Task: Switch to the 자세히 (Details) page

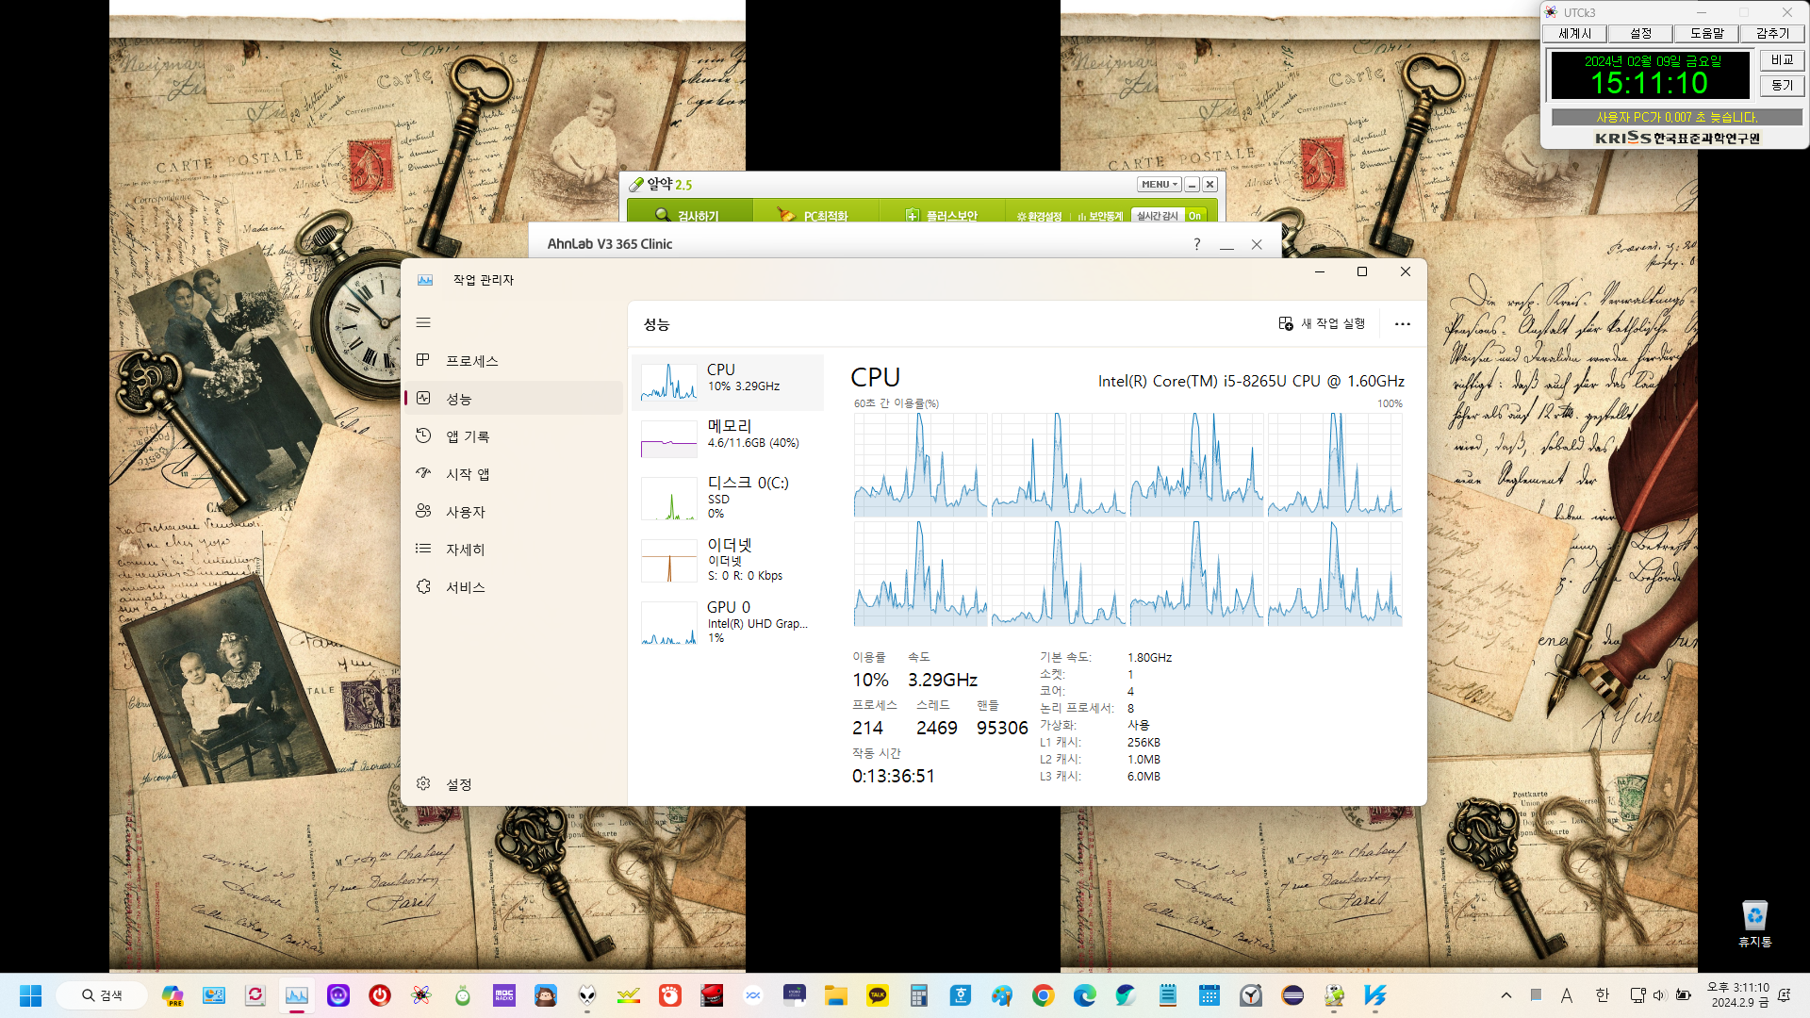Action: (514, 550)
